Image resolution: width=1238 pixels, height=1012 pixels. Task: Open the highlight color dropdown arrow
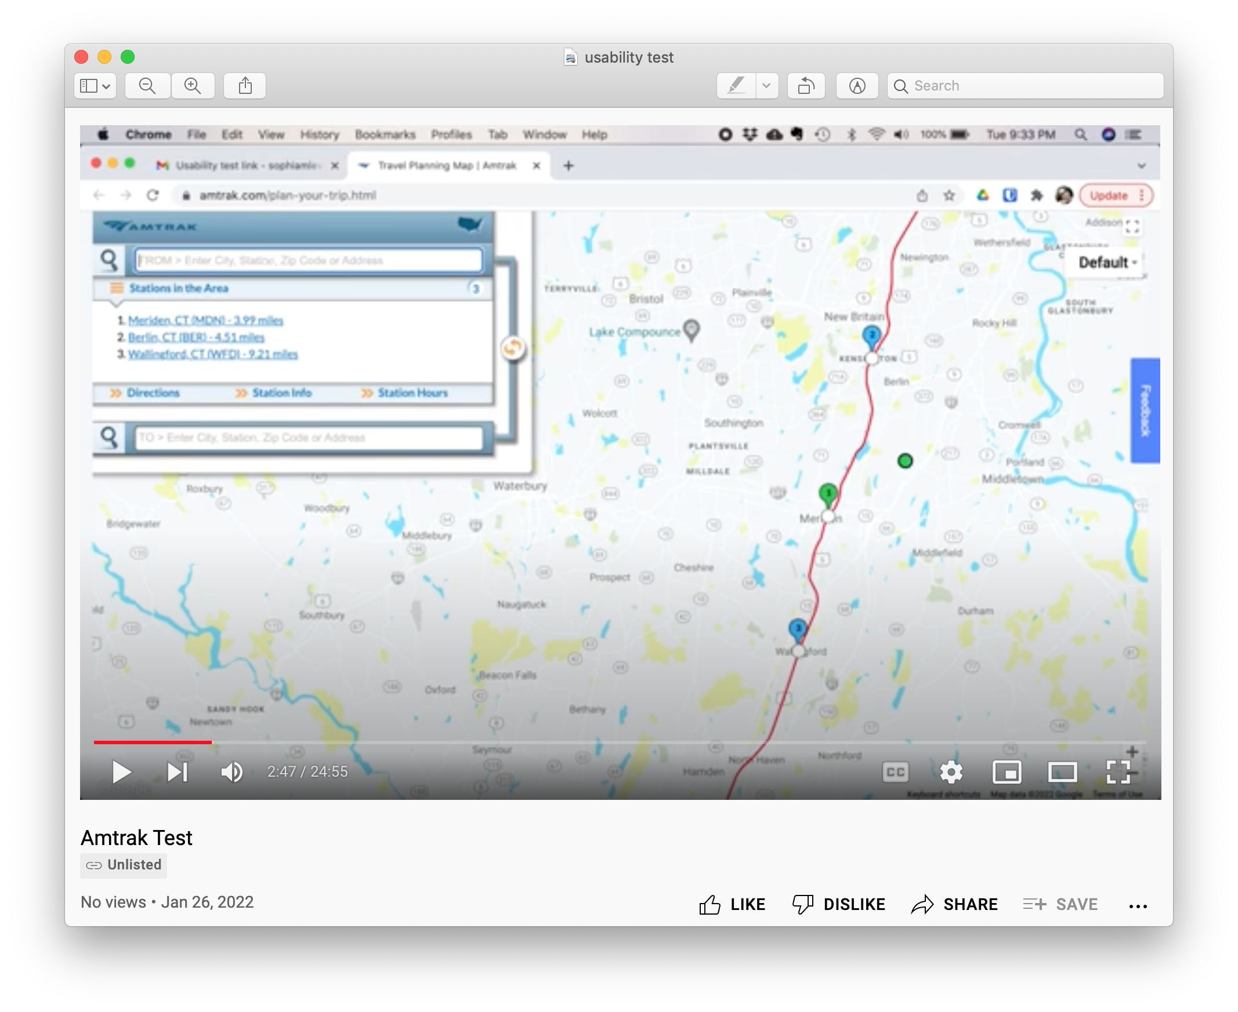click(x=766, y=86)
